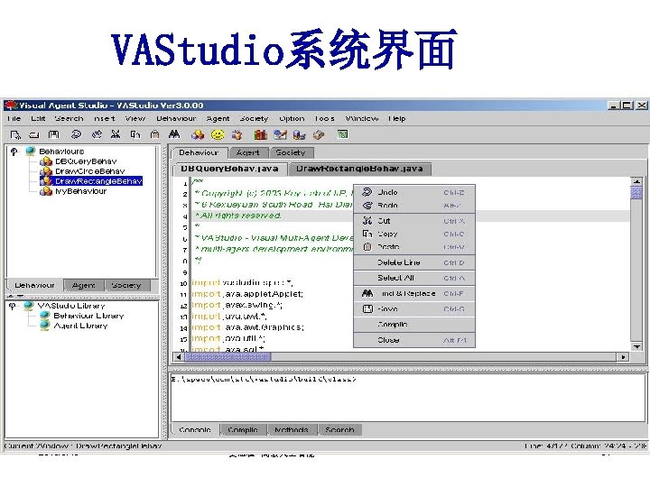650x487 pixels.
Task: Click the Paste clipboard toolbar icon
Action: [x=155, y=134]
